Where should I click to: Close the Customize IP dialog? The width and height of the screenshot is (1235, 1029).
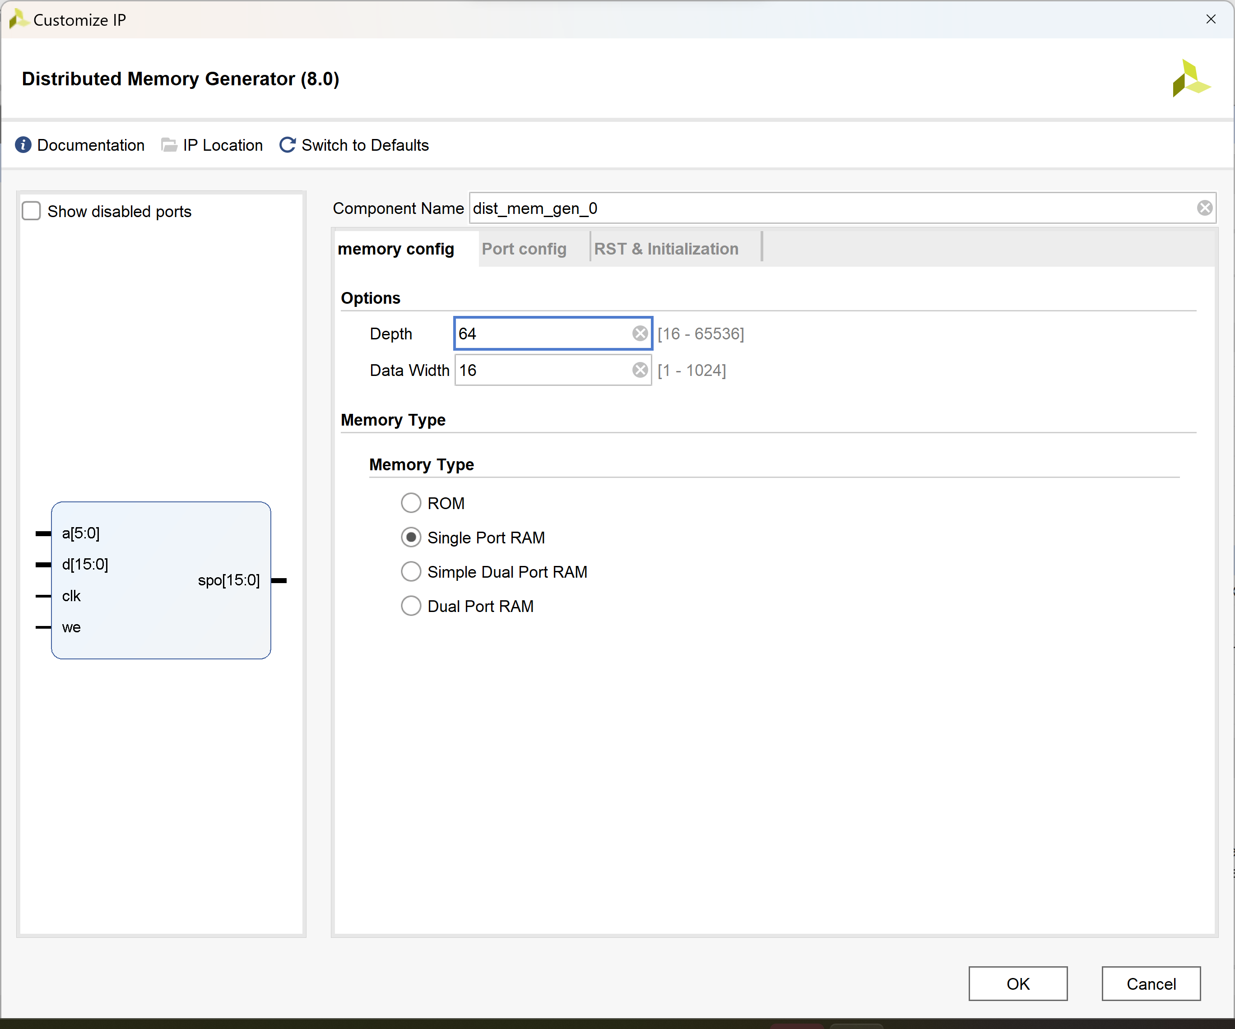1210,19
